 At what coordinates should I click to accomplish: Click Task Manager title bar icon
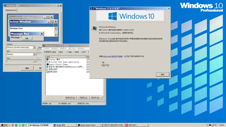point(44,46)
